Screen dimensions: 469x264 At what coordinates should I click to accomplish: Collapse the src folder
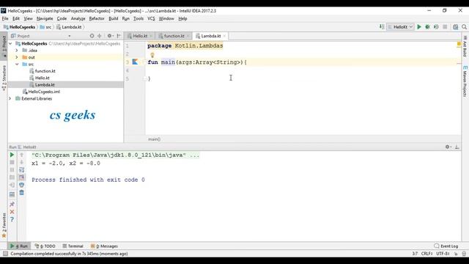tap(17, 64)
